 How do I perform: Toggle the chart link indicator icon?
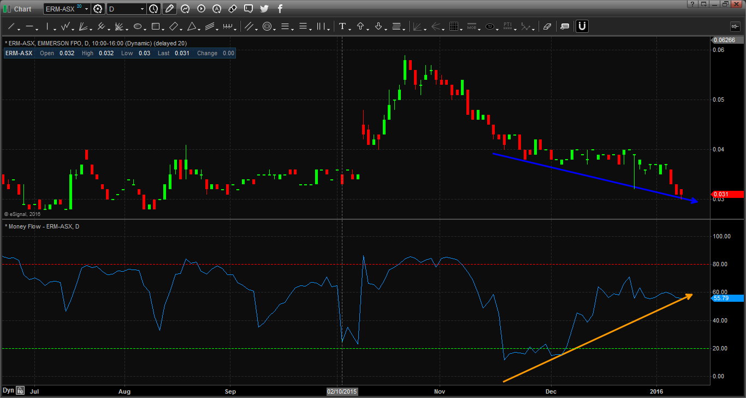pyautogui.click(x=6, y=9)
